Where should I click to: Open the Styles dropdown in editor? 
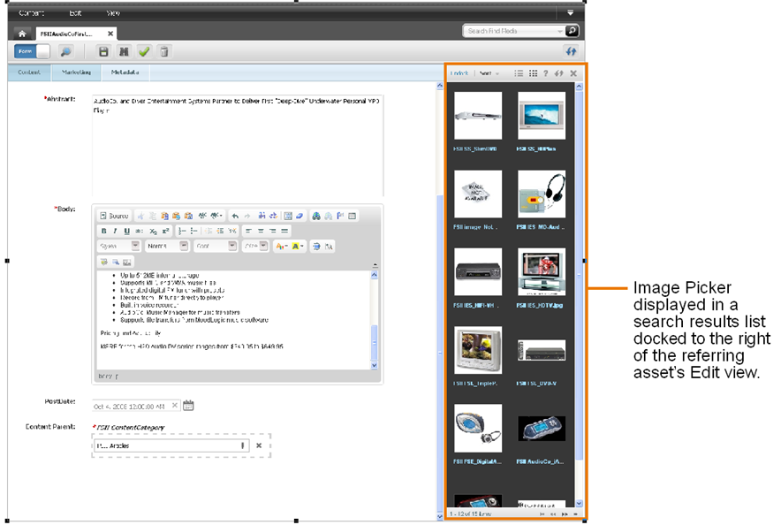click(119, 246)
